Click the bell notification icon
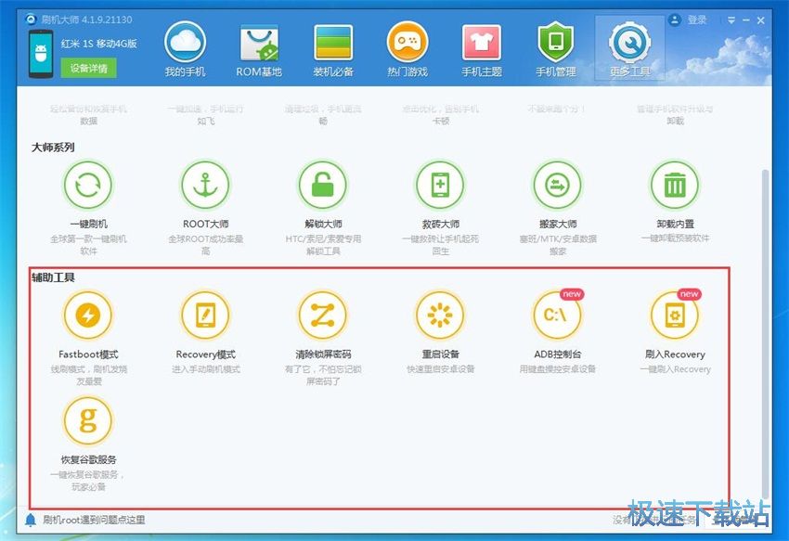Screen dimensions: 789x541 point(31,520)
